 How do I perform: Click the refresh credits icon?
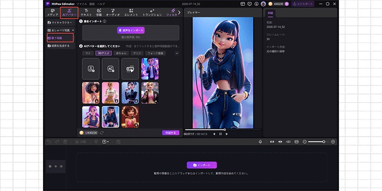click(x=102, y=133)
